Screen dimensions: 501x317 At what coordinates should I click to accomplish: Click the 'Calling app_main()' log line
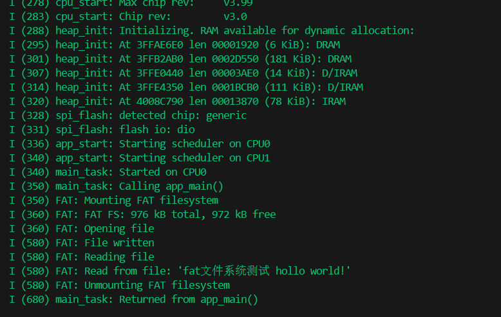click(x=116, y=186)
